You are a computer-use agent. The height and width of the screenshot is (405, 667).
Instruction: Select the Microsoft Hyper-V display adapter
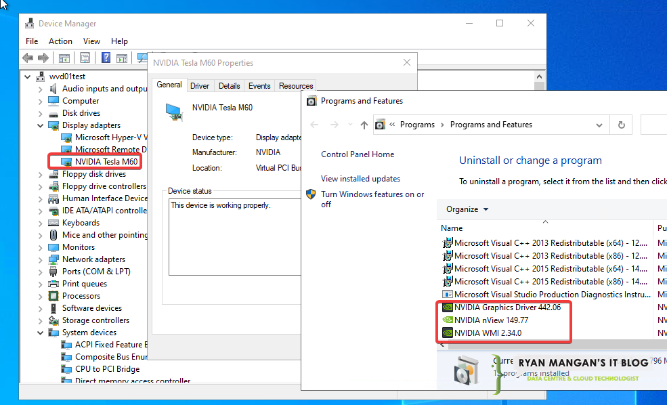[111, 137]
